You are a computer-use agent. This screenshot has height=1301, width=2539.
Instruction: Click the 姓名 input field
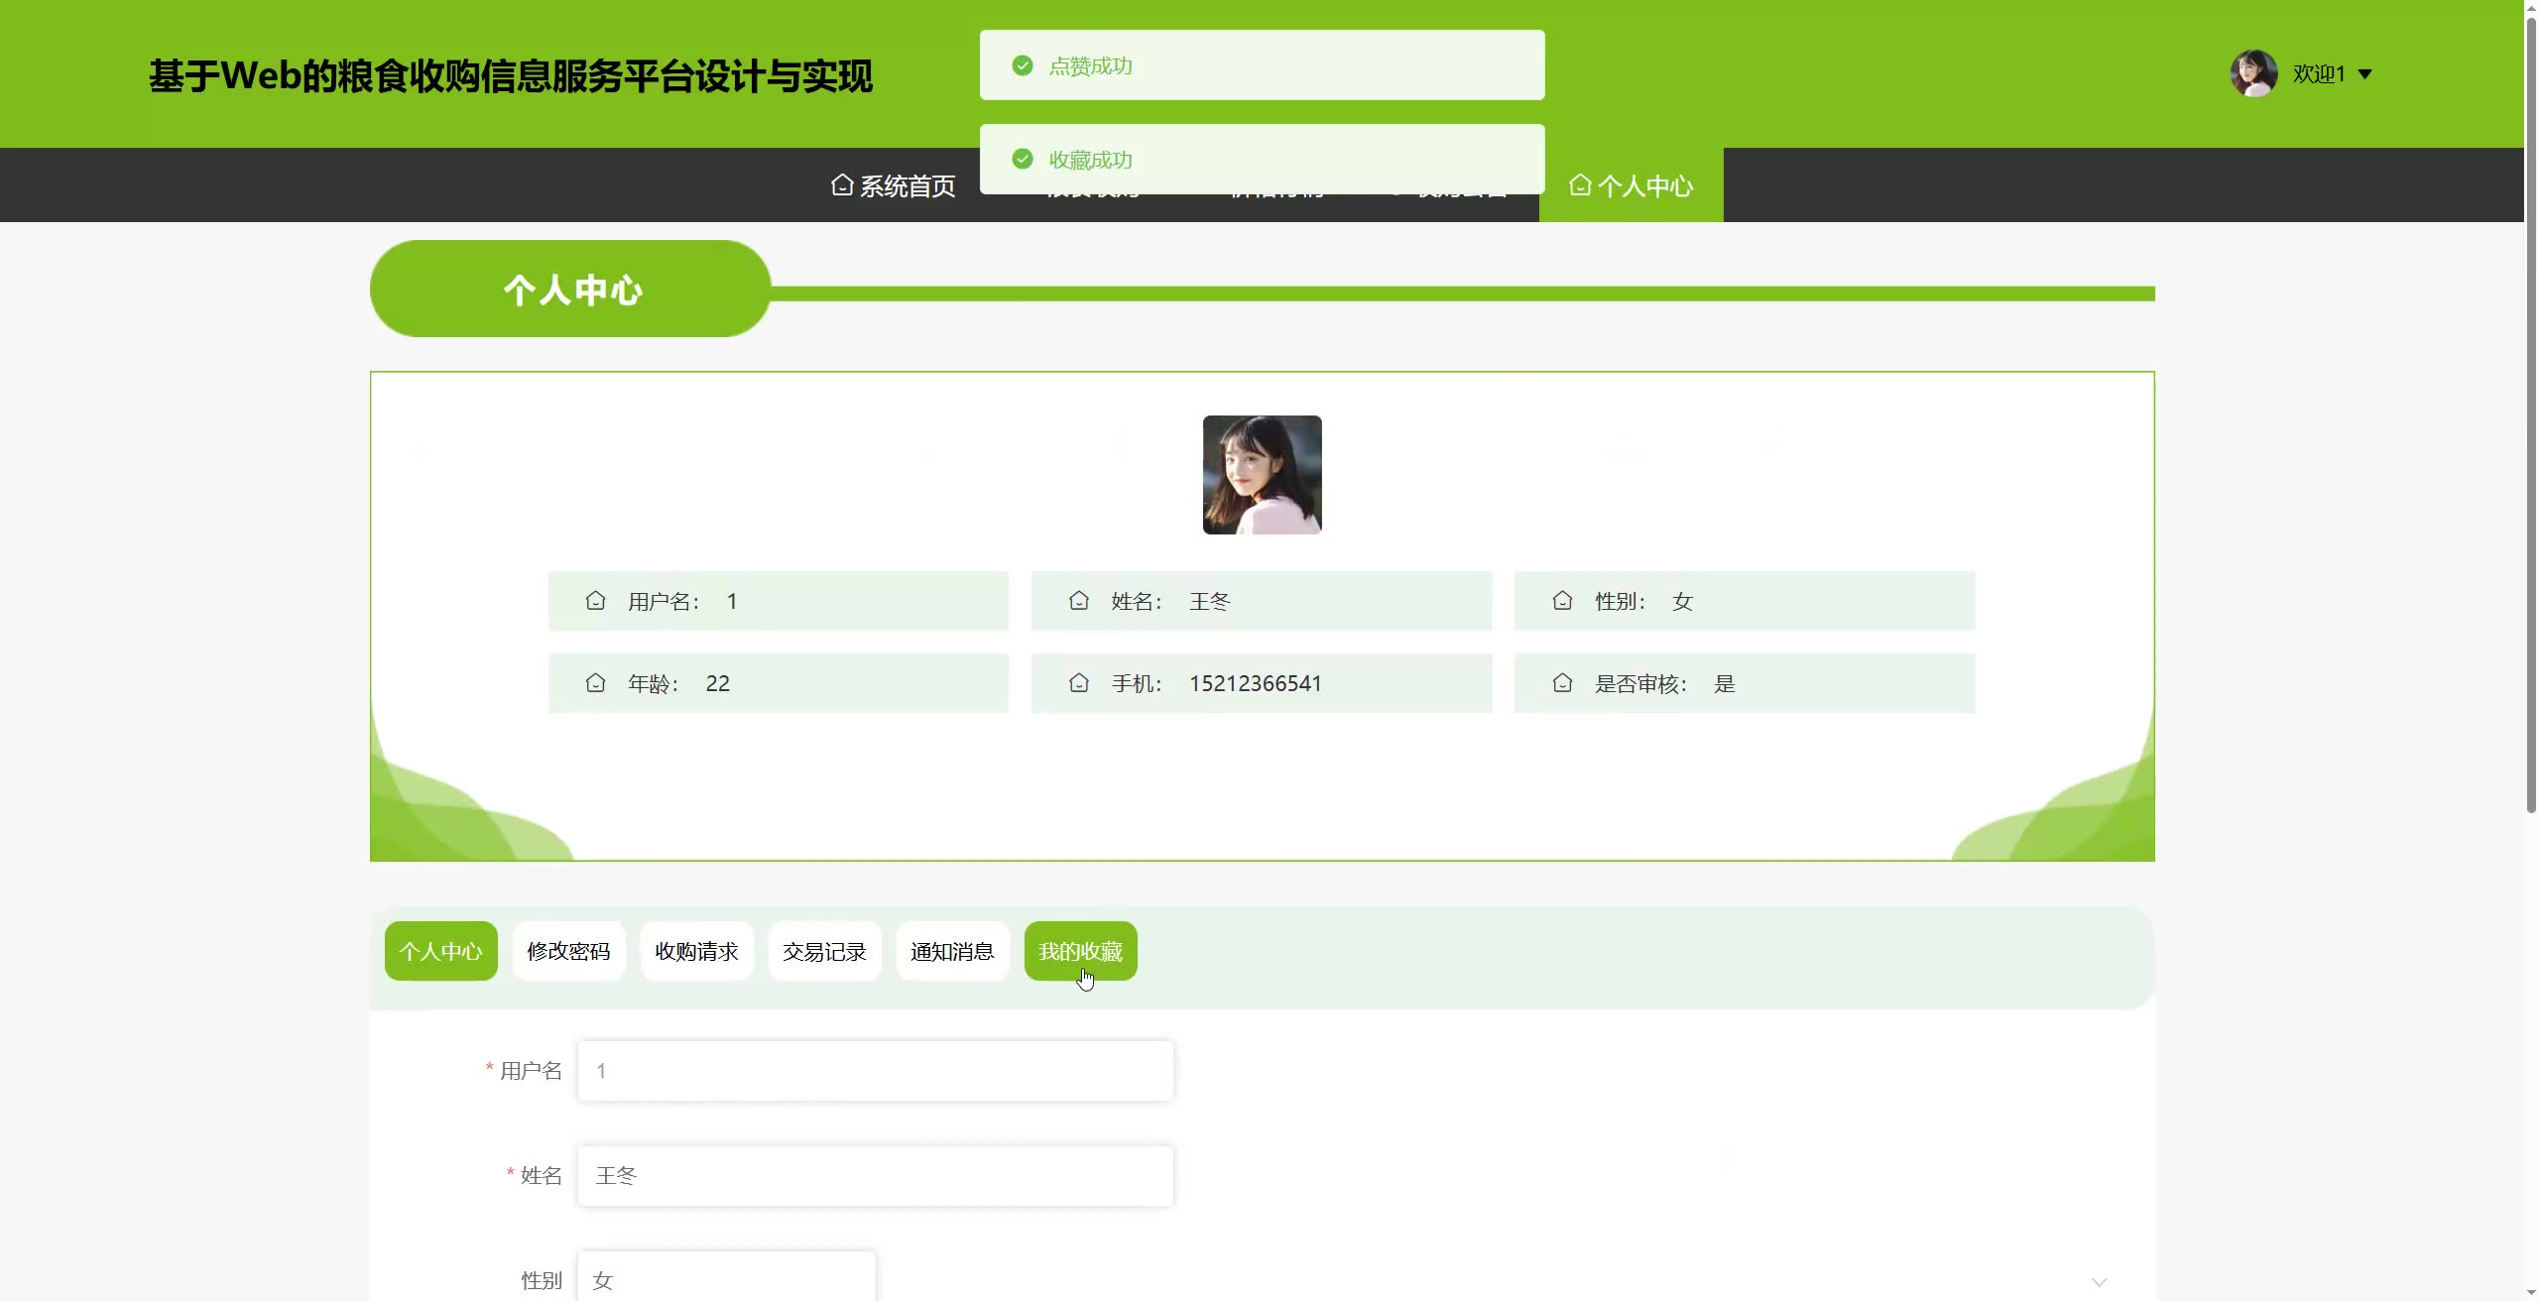(x=875, y=1176)
